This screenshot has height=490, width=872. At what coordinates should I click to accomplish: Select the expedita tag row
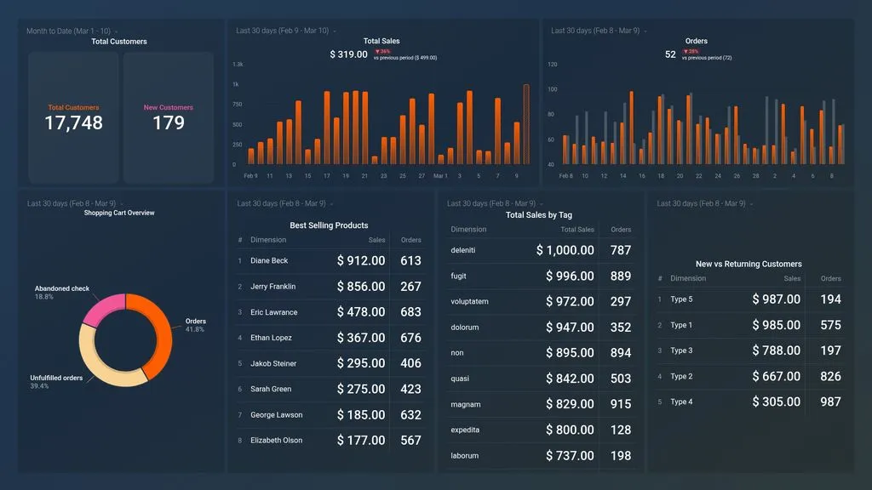(x=541, y=430)
